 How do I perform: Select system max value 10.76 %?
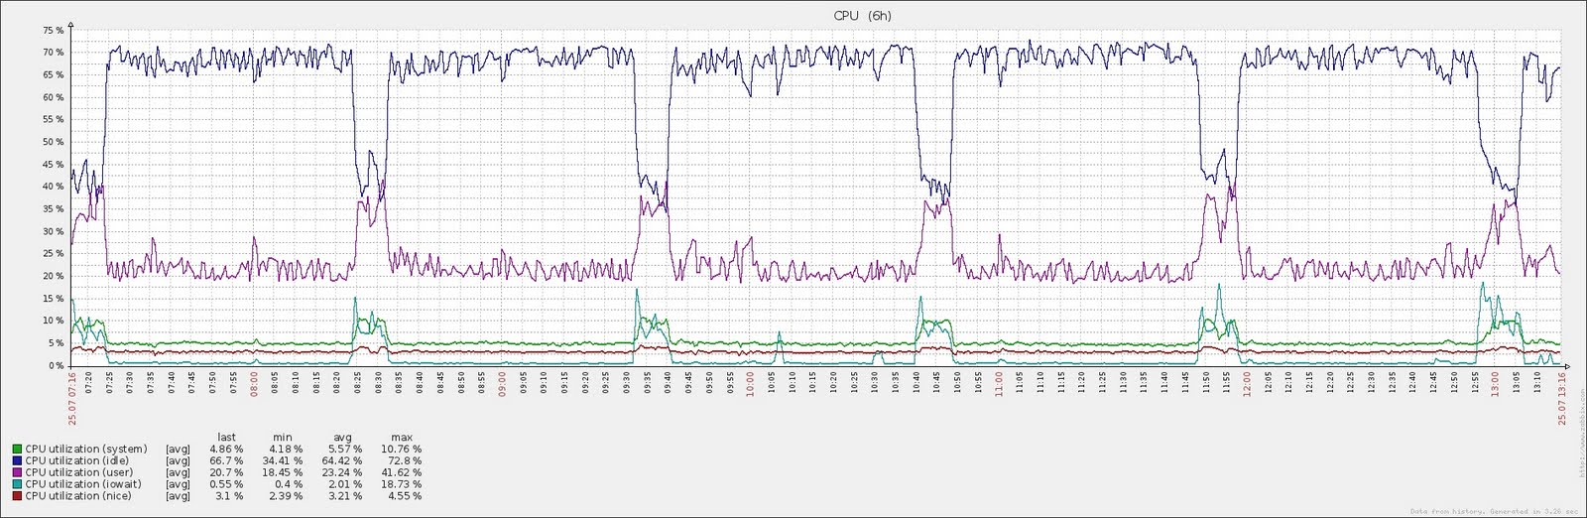click(402, 450)
